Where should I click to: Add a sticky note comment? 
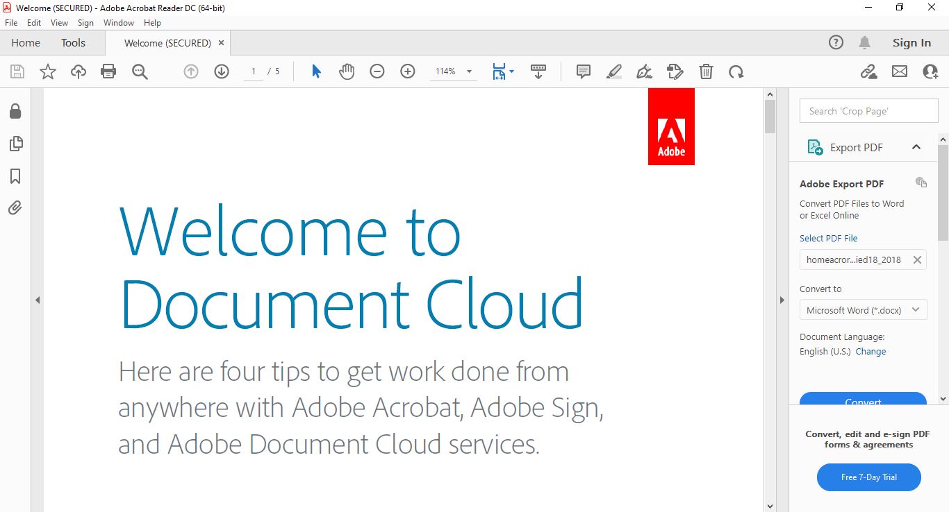click(x=584, y=71)
